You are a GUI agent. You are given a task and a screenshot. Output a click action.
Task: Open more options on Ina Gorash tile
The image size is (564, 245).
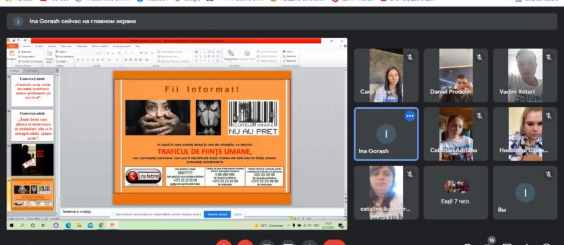coord(410,116)
